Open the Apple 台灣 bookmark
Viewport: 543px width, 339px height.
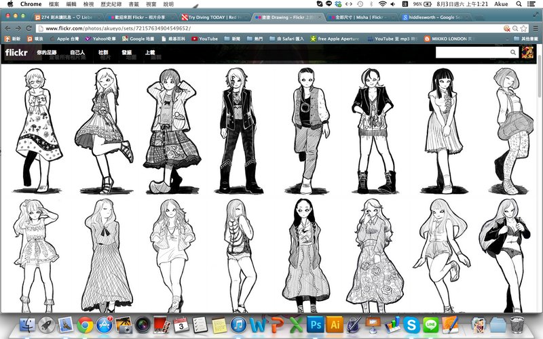click(64, 39)
